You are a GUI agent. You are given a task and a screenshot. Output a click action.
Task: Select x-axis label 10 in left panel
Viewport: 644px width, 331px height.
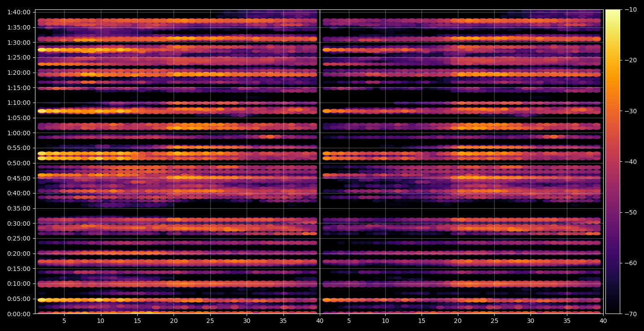pyautogui.click(x=100, y=321)
